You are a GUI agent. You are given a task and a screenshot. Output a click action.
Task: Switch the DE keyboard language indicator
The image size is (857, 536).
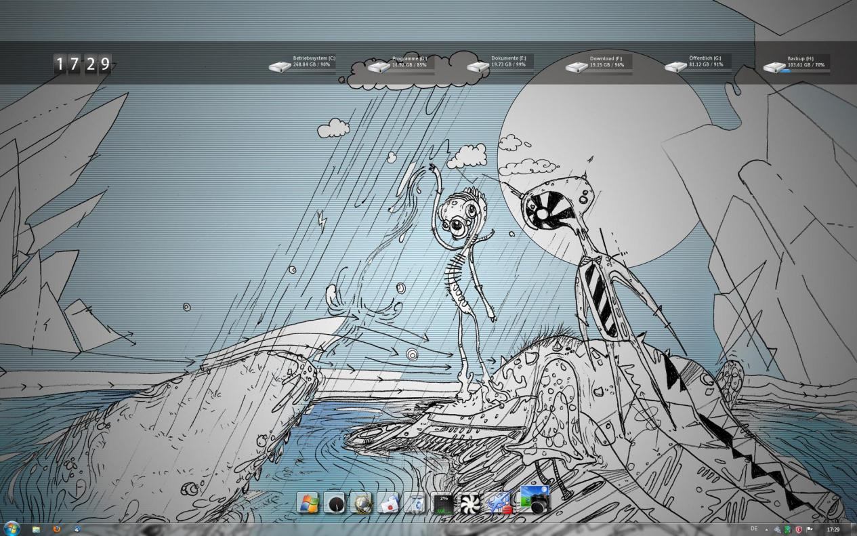[754, 529]
